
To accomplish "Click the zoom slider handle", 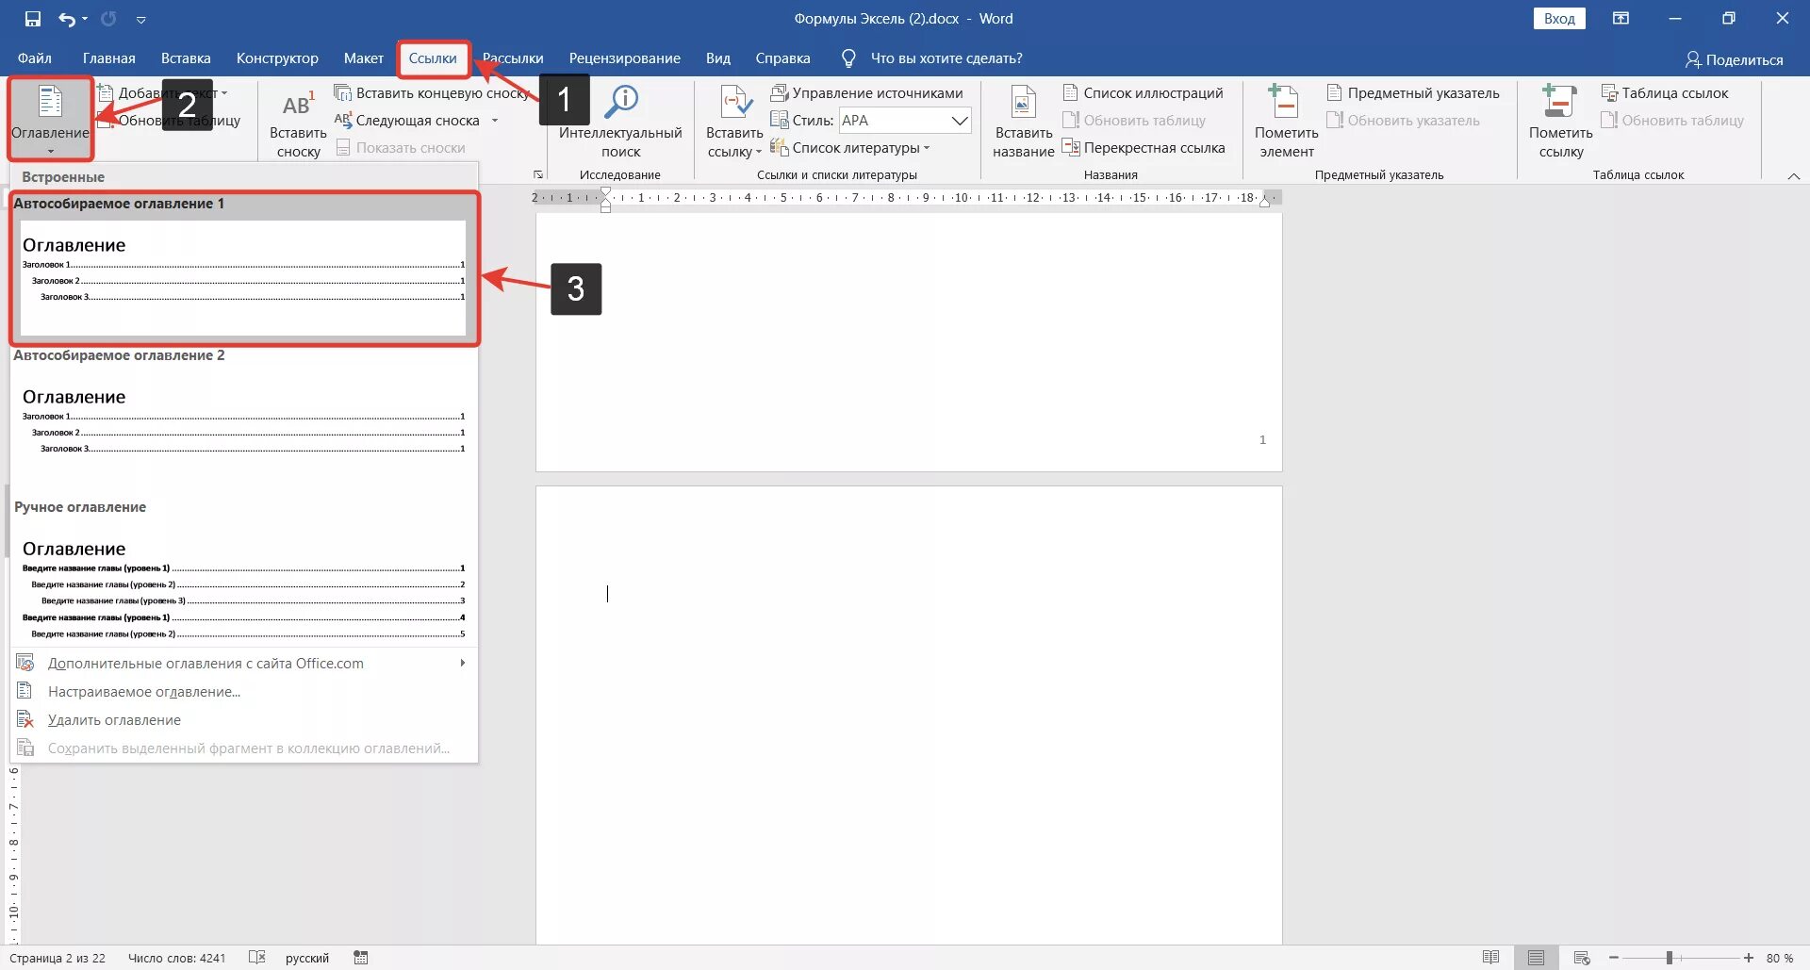I will point(1669,958).
